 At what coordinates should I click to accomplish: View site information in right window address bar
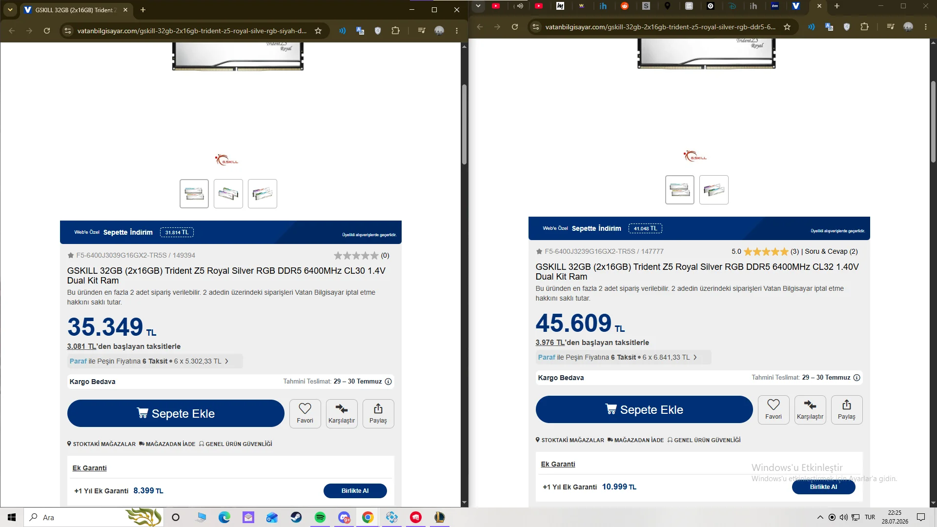coord(536,27)
